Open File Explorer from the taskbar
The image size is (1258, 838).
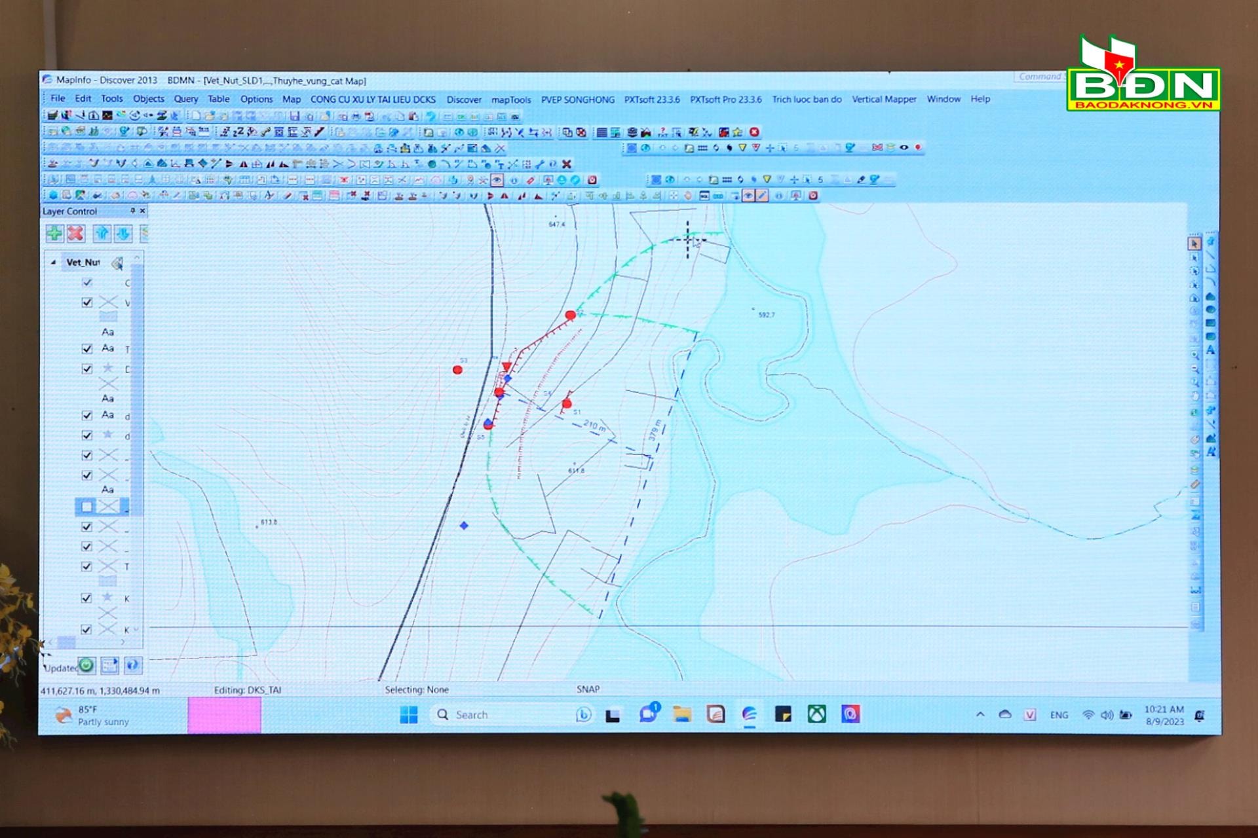pyautogui.click(x=682, y=714)
